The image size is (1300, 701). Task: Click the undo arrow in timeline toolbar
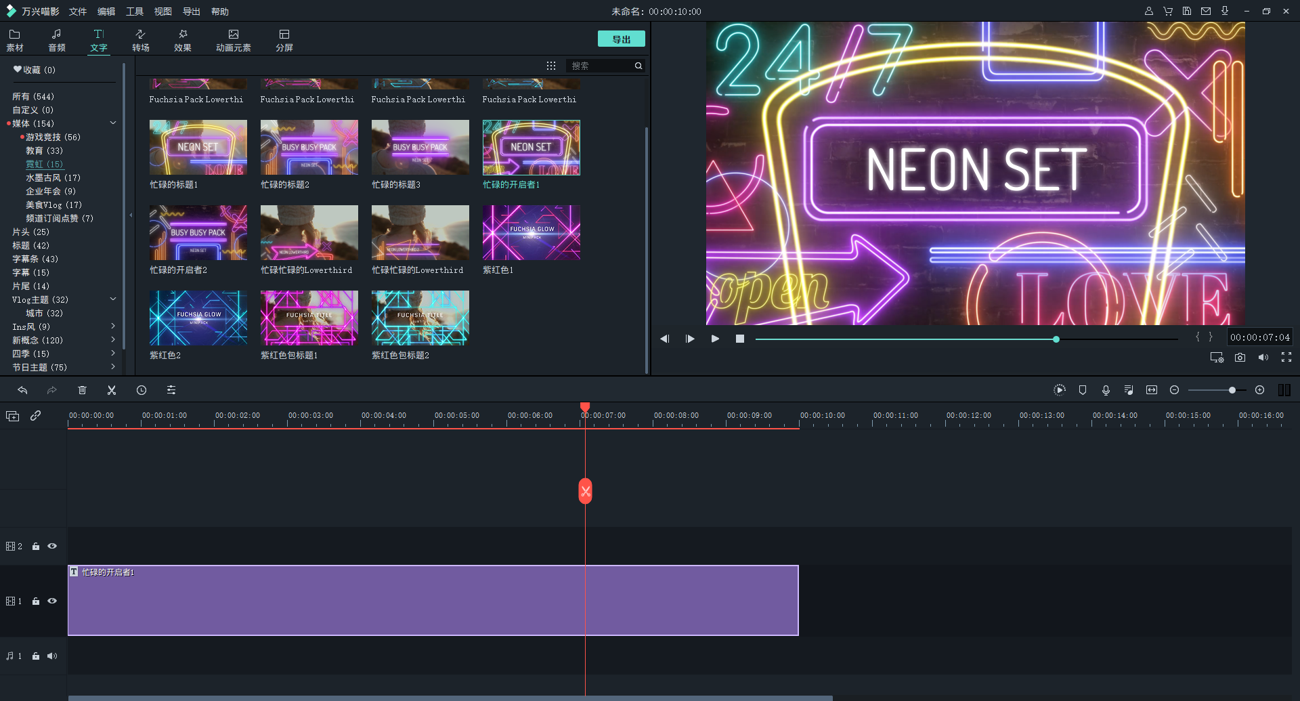tap(22, 390)
